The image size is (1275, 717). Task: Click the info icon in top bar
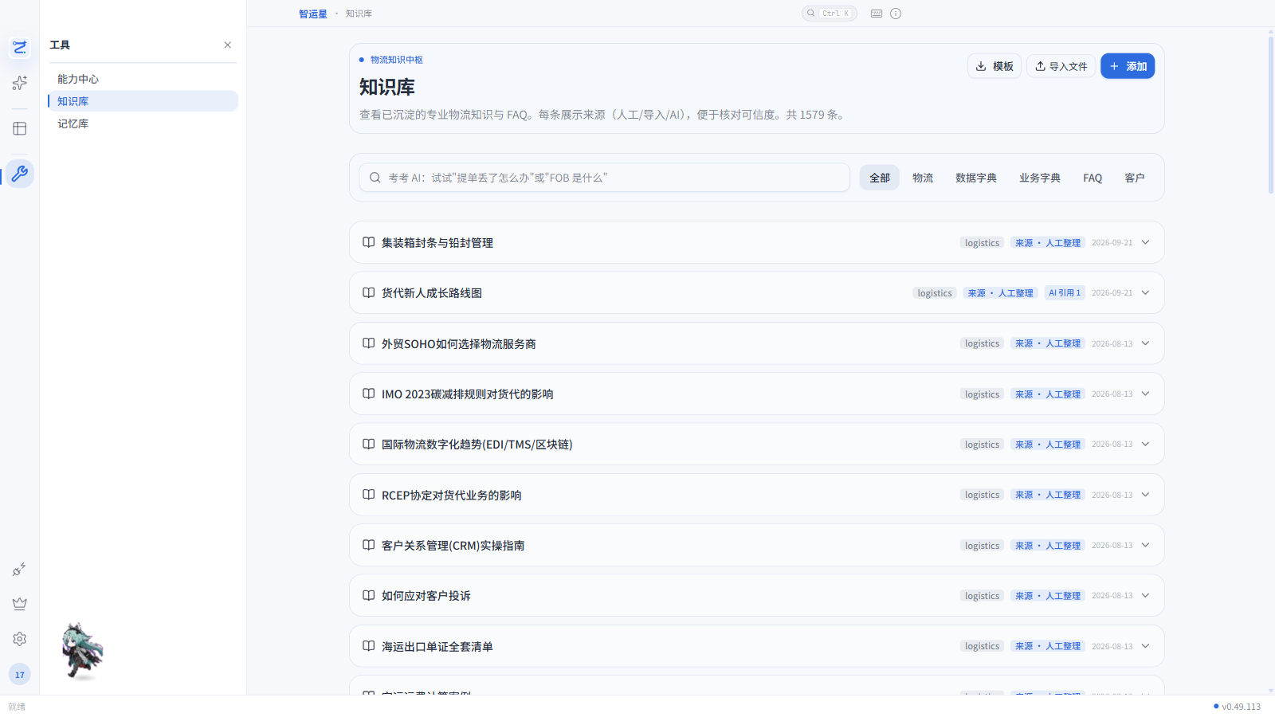click(896, 14)
